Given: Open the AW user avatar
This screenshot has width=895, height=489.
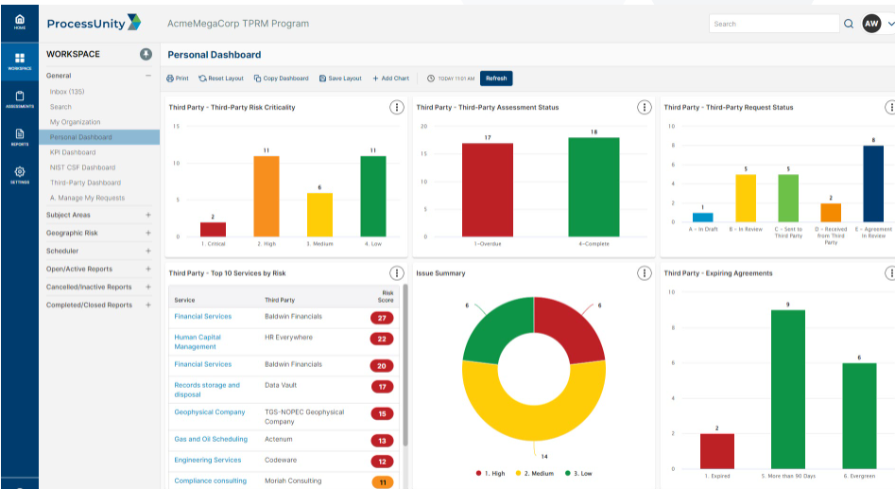Looking at the screenshot, I should pyautogui.click(x=871, y=24).
